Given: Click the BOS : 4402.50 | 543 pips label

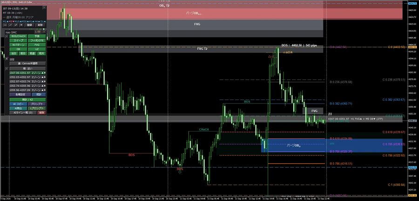Looking at the screenshot, I should [299, 46].
